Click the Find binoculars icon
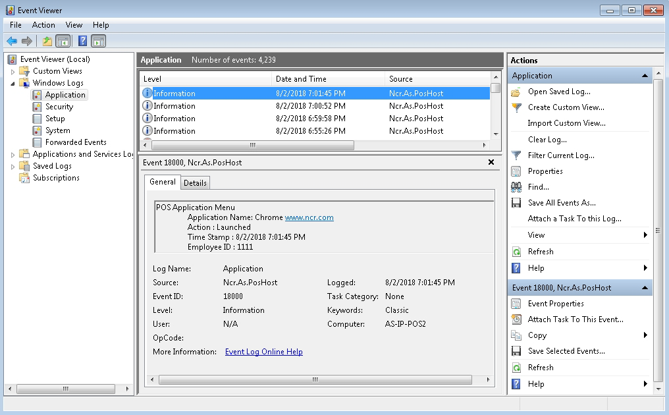 click(517, 187)
